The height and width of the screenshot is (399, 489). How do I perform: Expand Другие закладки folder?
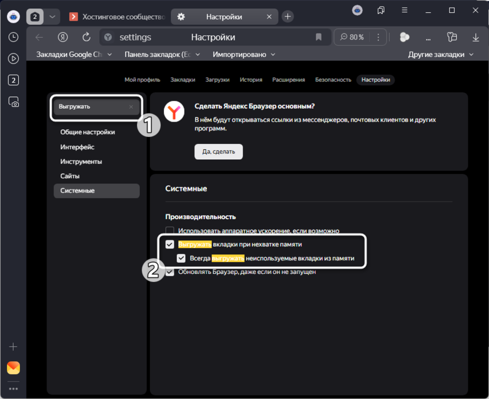point(441,55)
